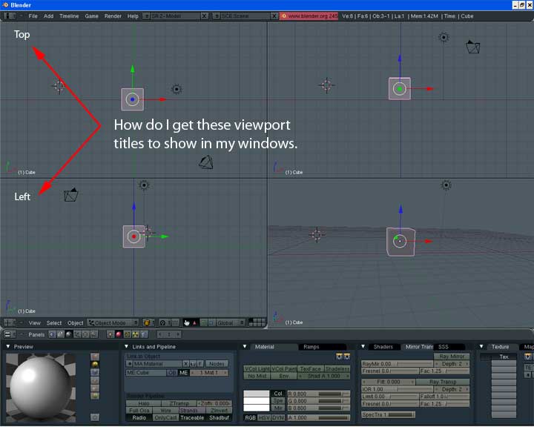
Task: Open the Render menu
Action: click(x=113, y=16)
